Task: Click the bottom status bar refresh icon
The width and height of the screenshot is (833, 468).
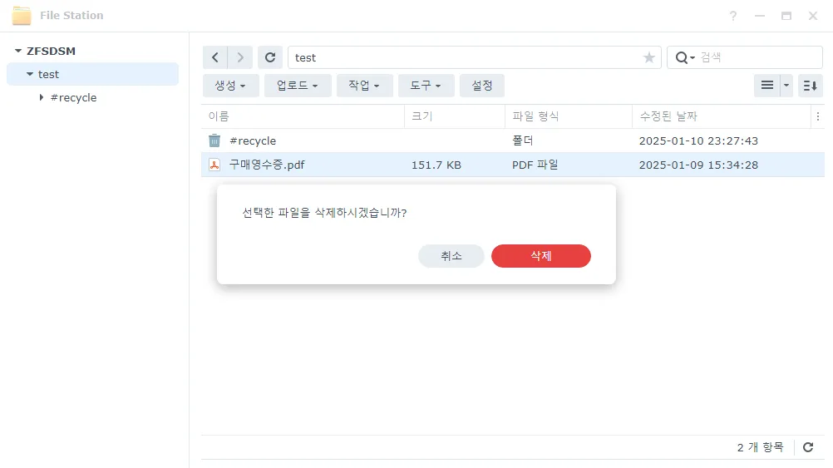Action: [x=808, y=447]
